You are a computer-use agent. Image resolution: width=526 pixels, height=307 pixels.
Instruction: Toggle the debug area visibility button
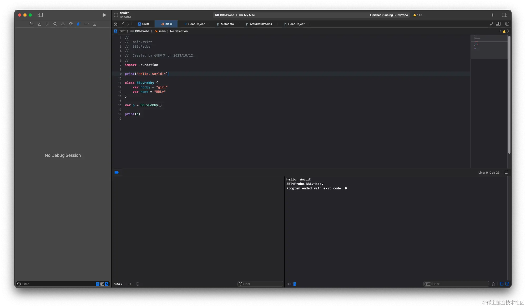[506, 173]
